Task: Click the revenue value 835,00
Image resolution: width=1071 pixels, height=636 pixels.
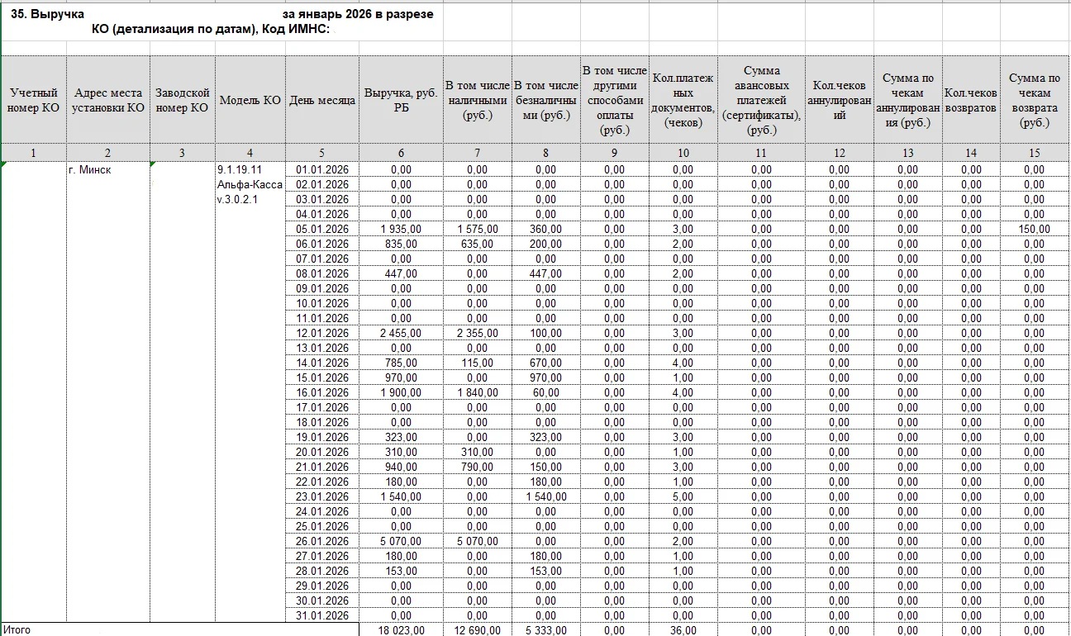Action: pyautogui.click(x=401, y=244)
